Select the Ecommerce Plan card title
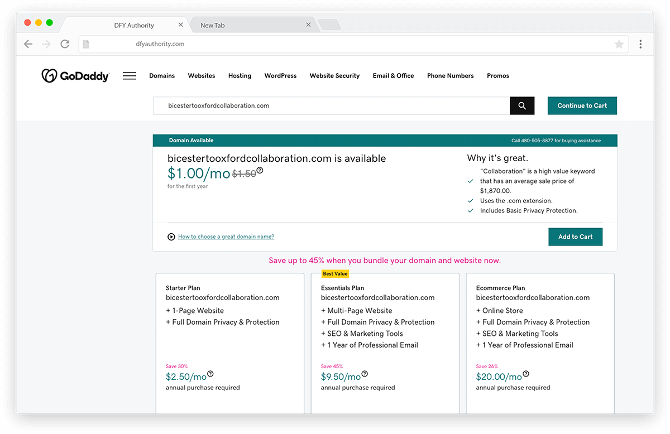This screenshot has width=670, height=434. pyautogui.click(x=501, y=288)
